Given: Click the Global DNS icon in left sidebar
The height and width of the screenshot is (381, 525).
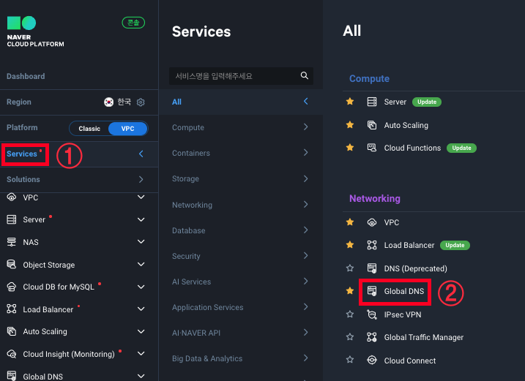Looking at the screenshot, I should [12, 376].
